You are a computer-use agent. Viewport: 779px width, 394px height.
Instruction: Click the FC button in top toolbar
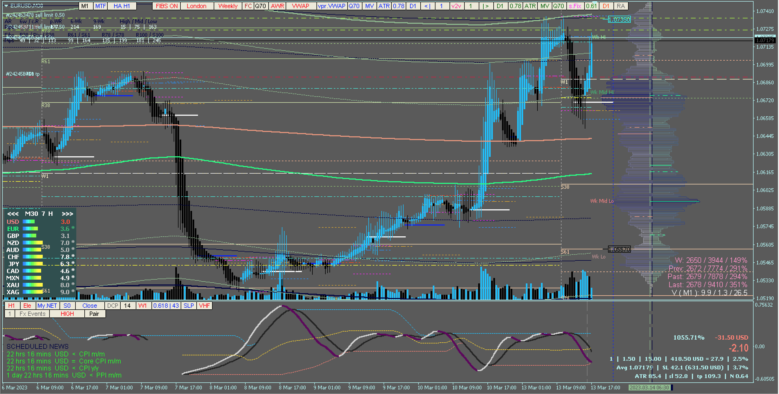[248, 6]
